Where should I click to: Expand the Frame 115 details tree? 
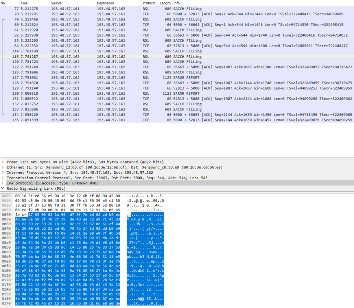(x=3, y=162)
